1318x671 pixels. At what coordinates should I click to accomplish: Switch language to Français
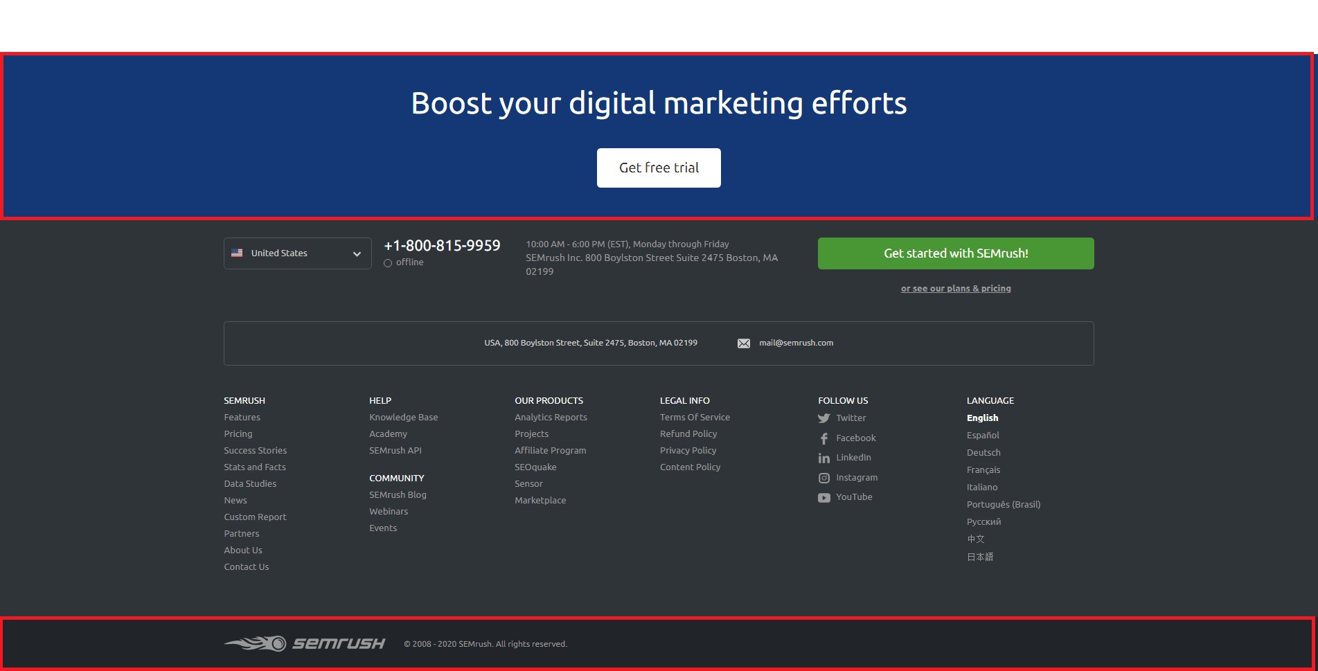click(983, 470)
